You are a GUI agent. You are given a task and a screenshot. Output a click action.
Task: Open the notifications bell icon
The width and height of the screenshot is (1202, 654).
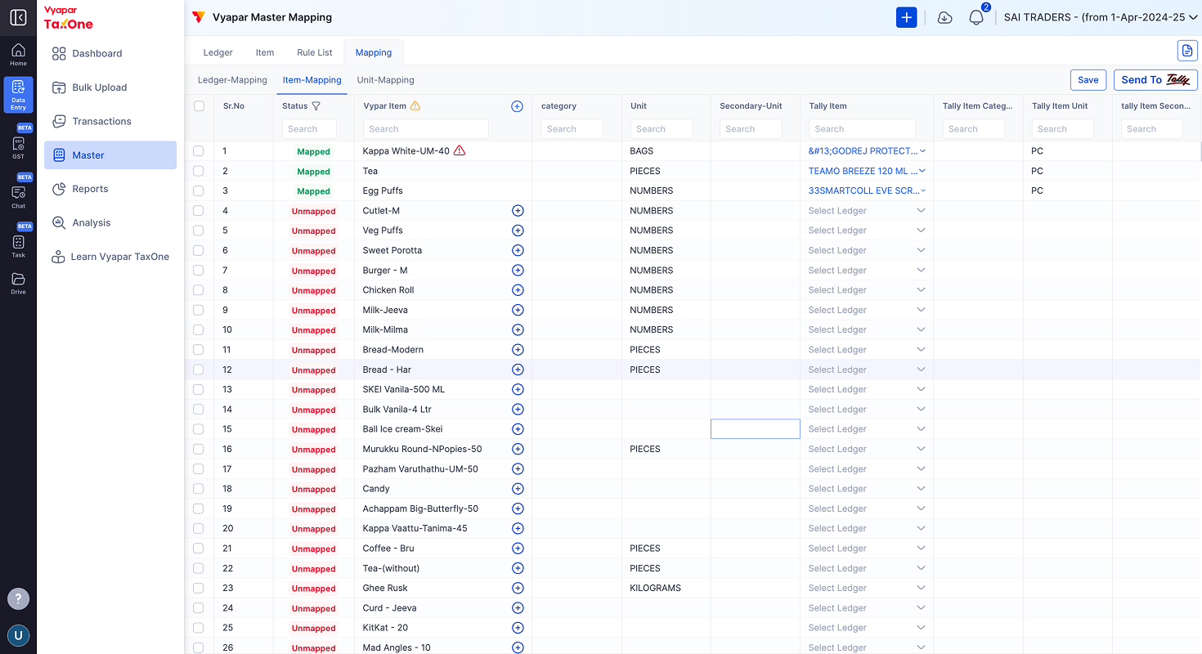(x=976, y=17)
